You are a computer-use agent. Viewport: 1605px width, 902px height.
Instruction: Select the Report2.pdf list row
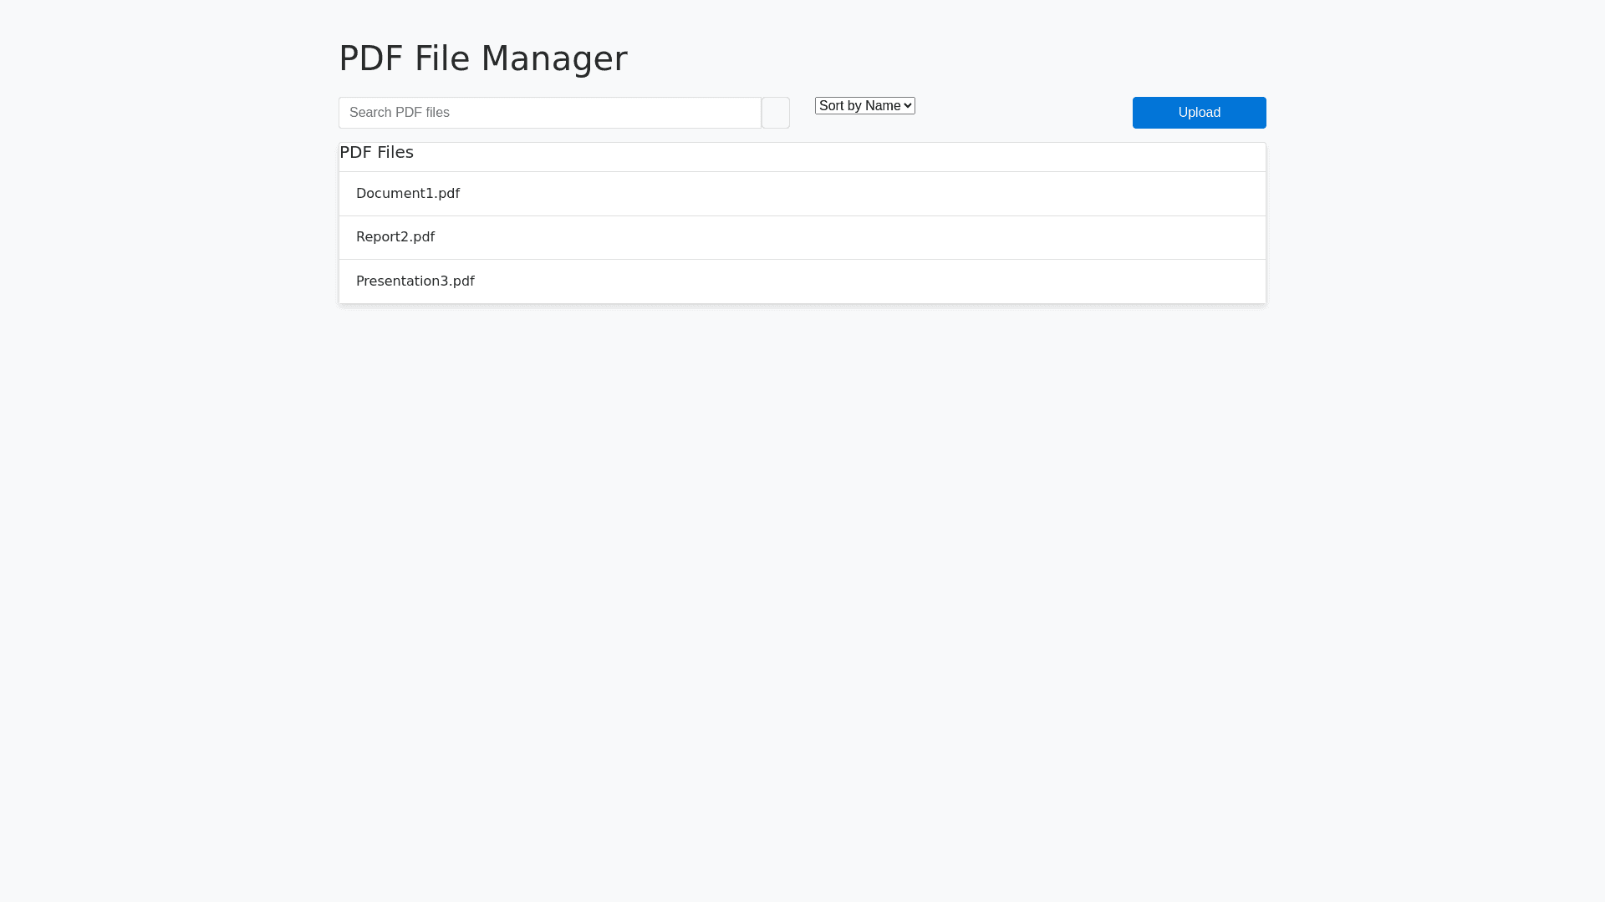coord(802,237)
